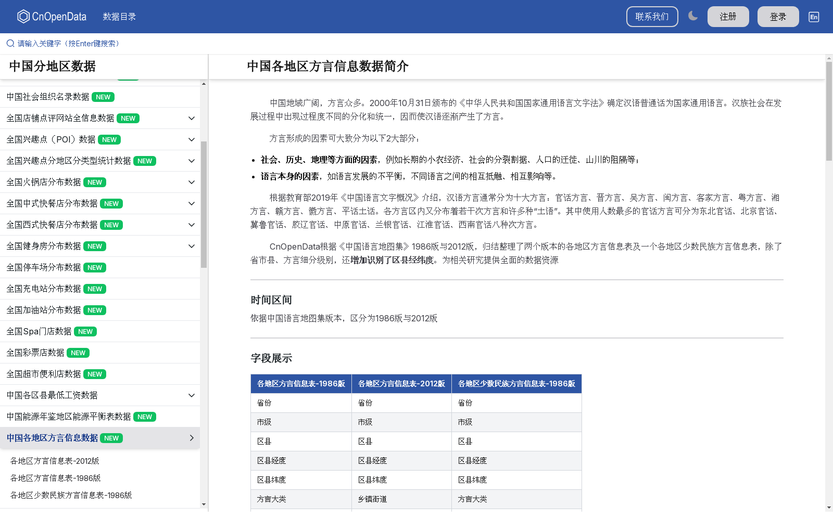Click NEW badge beside 全国Spa门店数据
Viewport: 833px width, 520px height.
coord(85,332)
